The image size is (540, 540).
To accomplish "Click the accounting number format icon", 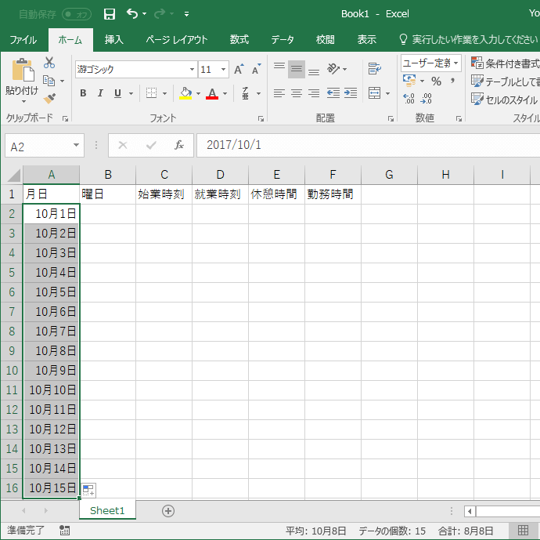I will (409, 81).
